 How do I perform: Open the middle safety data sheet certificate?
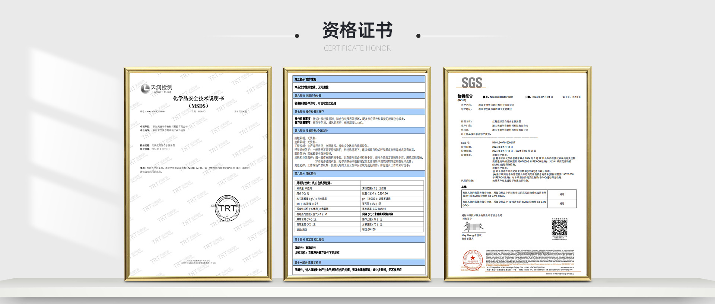coord(357,174)
